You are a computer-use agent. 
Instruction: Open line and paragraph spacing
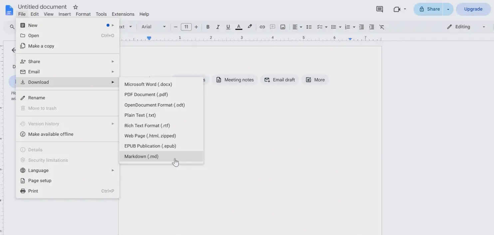(309, 27)
